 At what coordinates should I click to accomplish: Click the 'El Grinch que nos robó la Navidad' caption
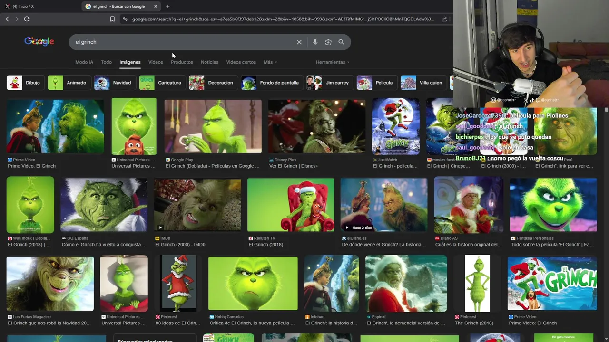[x=49, y=323]
